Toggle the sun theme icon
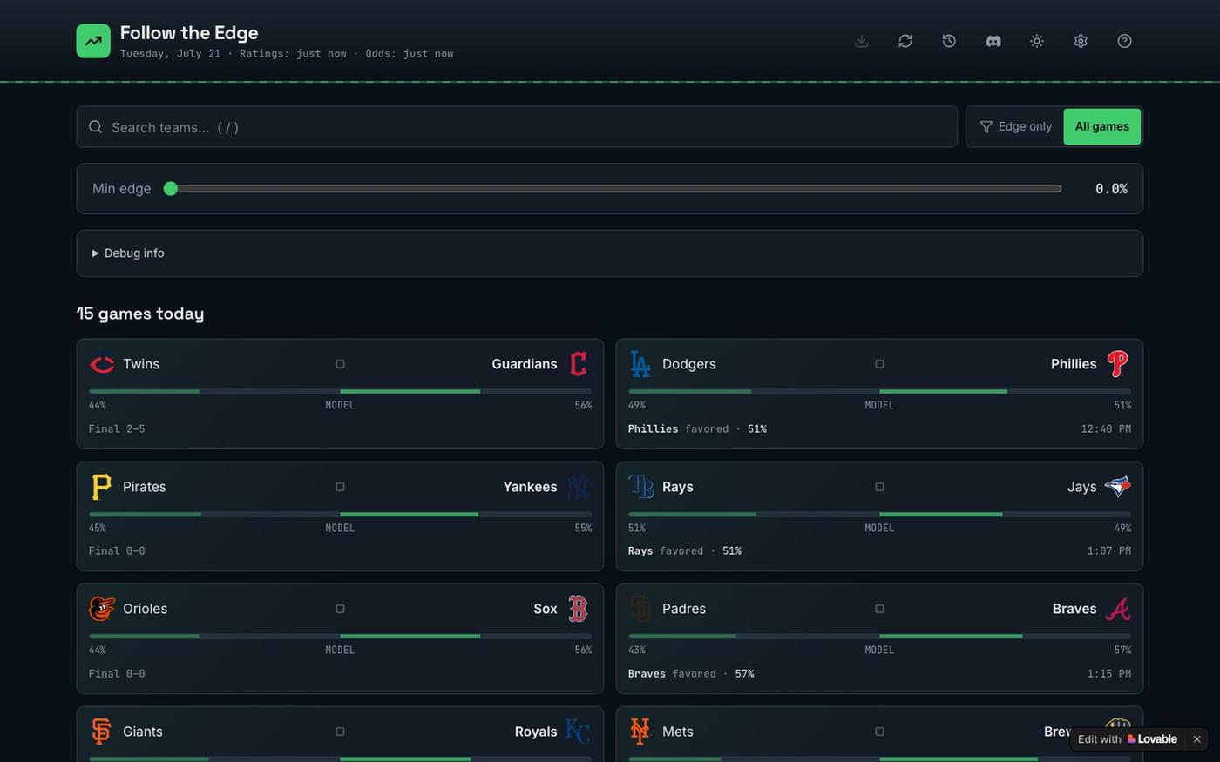 coord(1037,41)
